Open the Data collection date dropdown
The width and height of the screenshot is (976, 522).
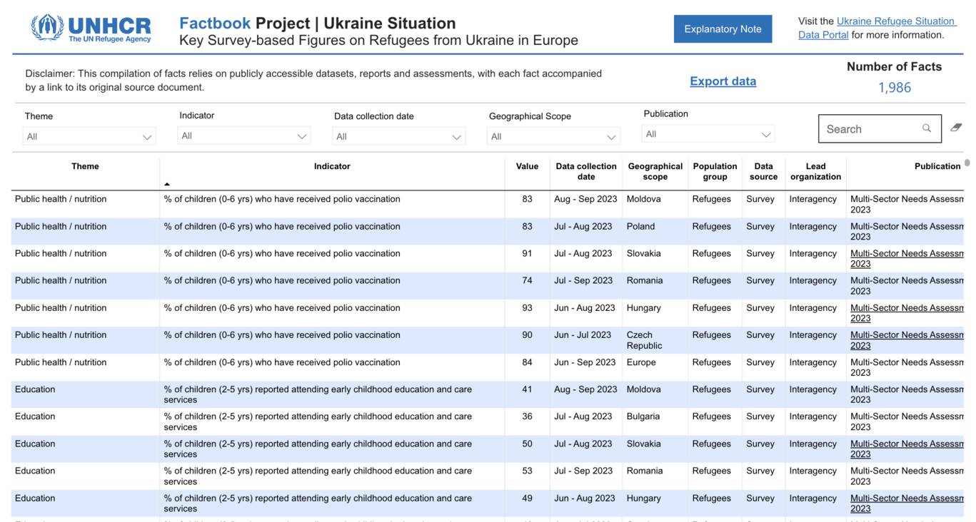click(398, 136)
